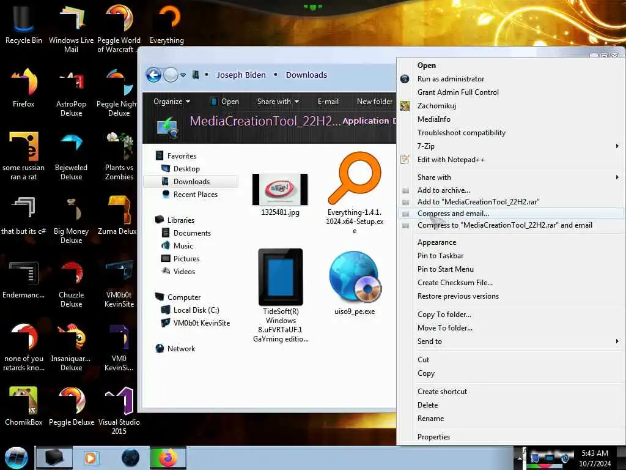Open the Organize dropdown menu
The width and height of the screenshot is (626, 470).
click(x=172, y=102)
